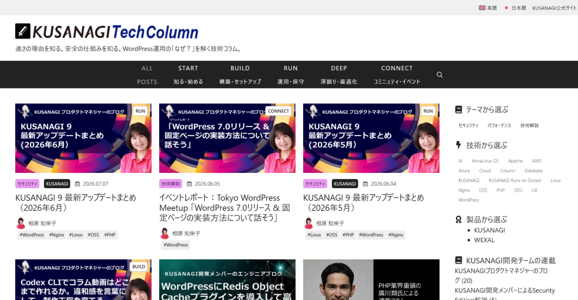Select 技術解説 theme in sidebar
578x300 pixels.
point(529,125)
